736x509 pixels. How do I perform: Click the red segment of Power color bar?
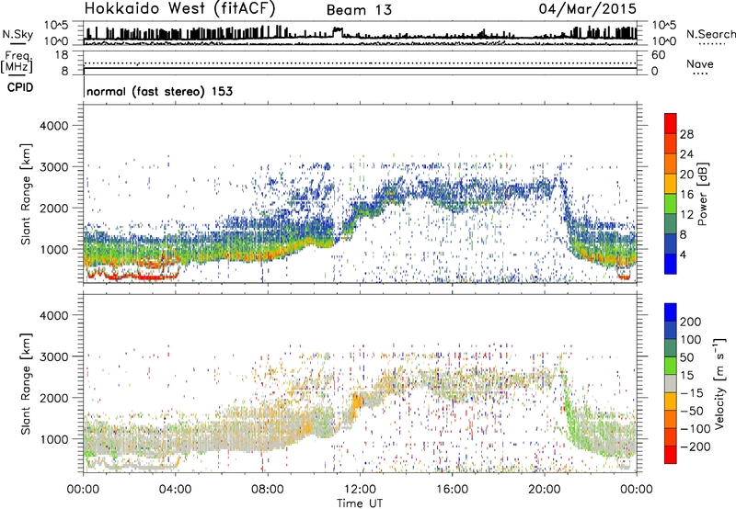click(671, 123)
